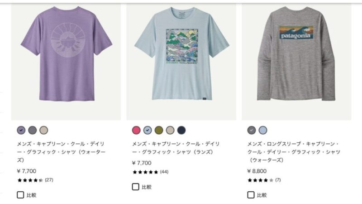Select the purple swatch on the first shirt
Image resolution: width=362 pixels, height=204 pixels.
[x=21, y=130]
